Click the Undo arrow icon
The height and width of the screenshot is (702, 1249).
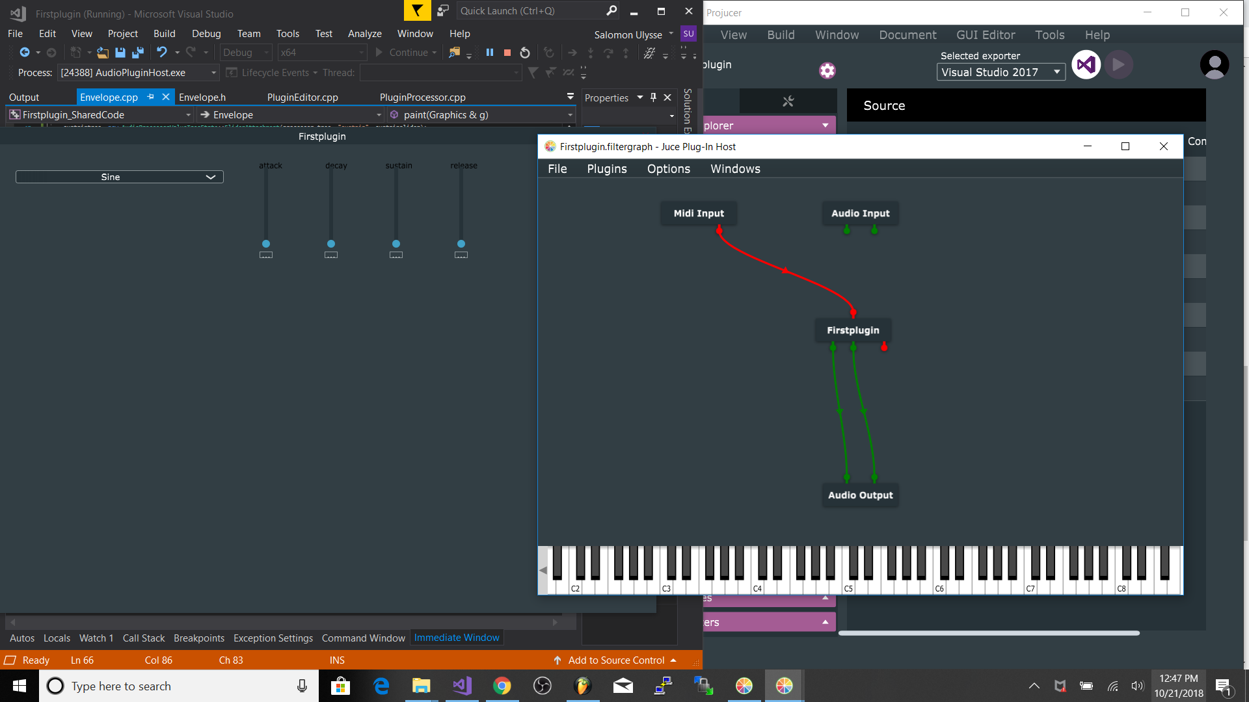pyautogui.click(x=161, y=52)
